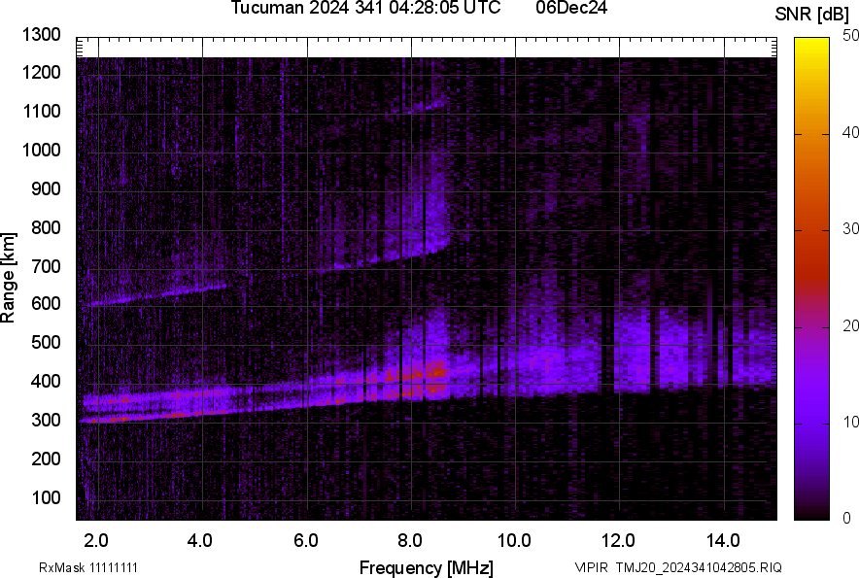Click the 'RxMask 11111111' footer text
This screenshot has height=578, width=859.
pos(88,567)
